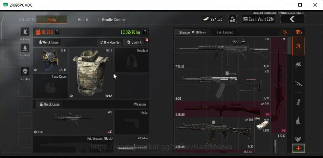Open the Quick Kit button

pyautogui.click(x=136, y=42)
